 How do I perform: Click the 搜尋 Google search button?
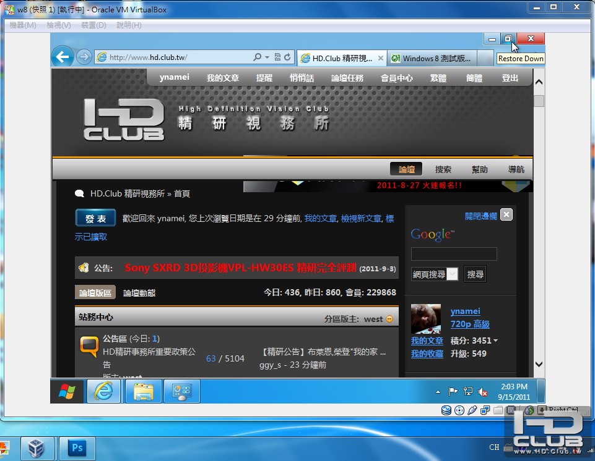click(475, 274)
